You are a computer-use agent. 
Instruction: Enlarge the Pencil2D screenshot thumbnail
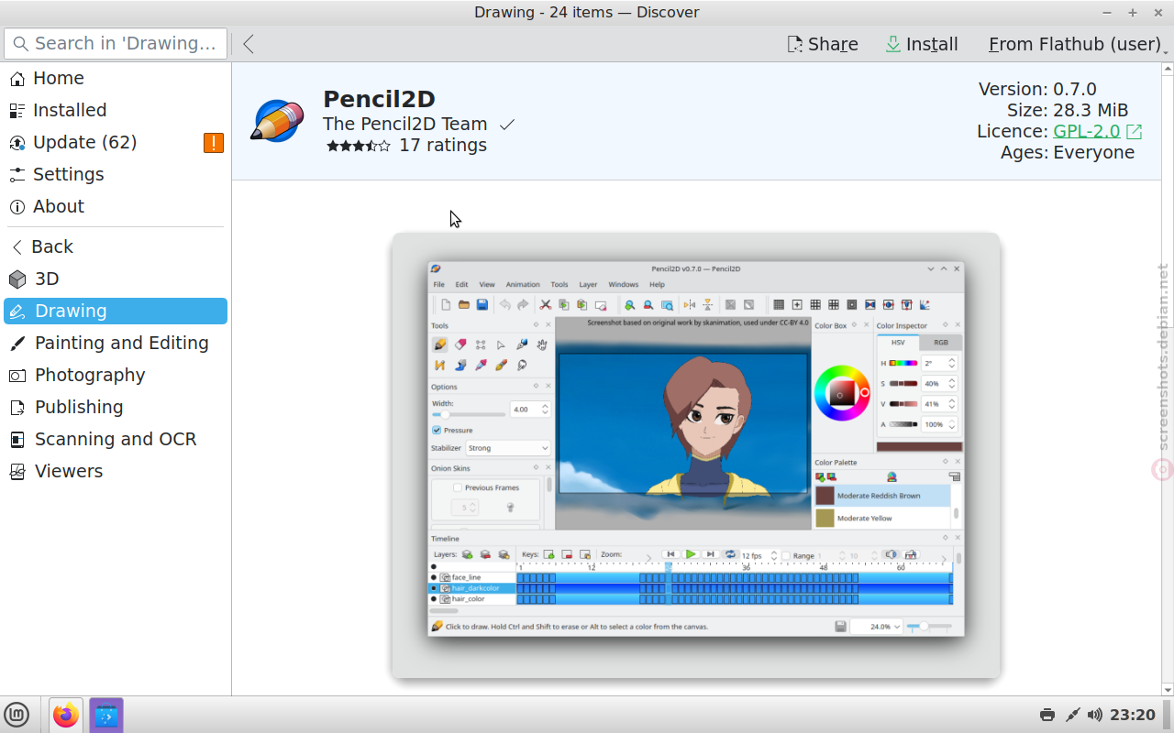[696, 455]
